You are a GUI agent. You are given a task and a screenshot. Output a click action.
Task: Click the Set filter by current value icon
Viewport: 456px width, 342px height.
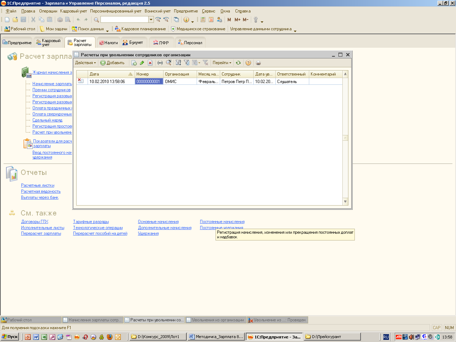pos(187,63)
